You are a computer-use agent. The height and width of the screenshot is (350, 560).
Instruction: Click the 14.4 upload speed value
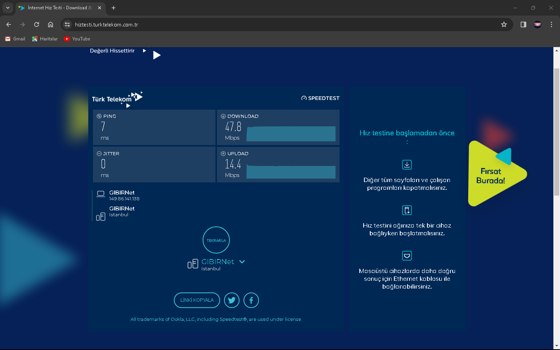coord(233,164)
